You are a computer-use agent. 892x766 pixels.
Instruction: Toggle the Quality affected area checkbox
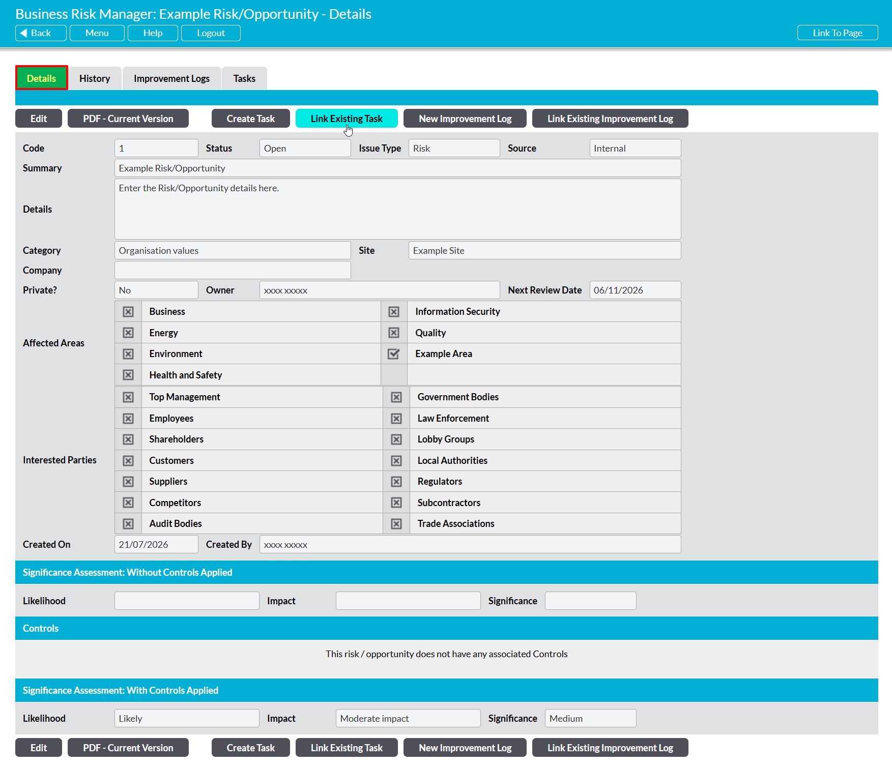point(394,333)
